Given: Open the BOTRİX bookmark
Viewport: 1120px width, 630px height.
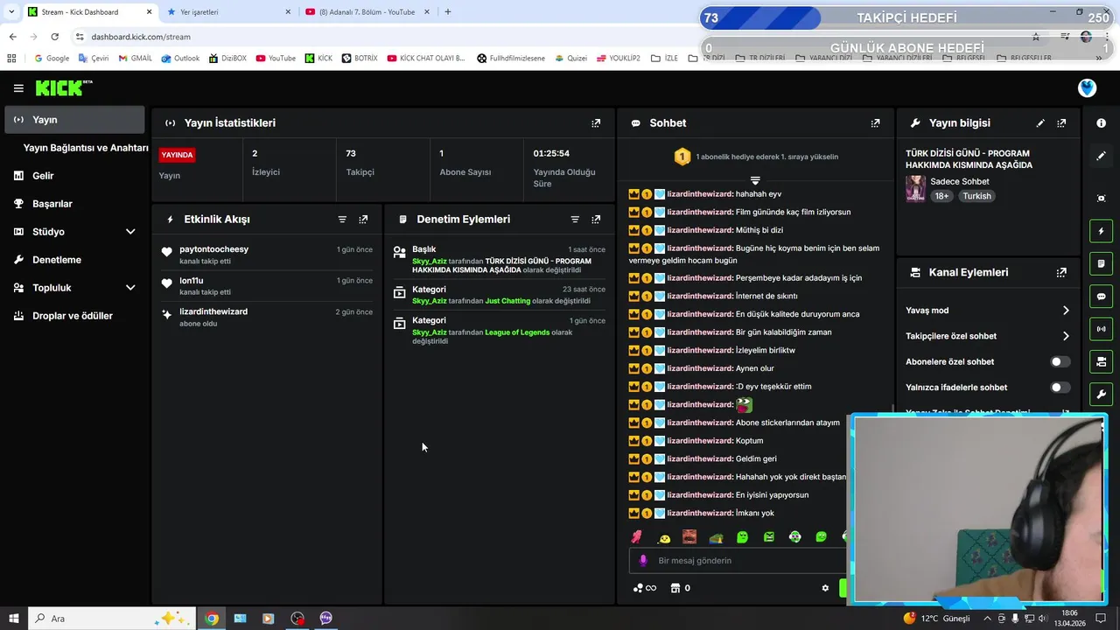Looking at the screenshot, I should tap(360, 59).
